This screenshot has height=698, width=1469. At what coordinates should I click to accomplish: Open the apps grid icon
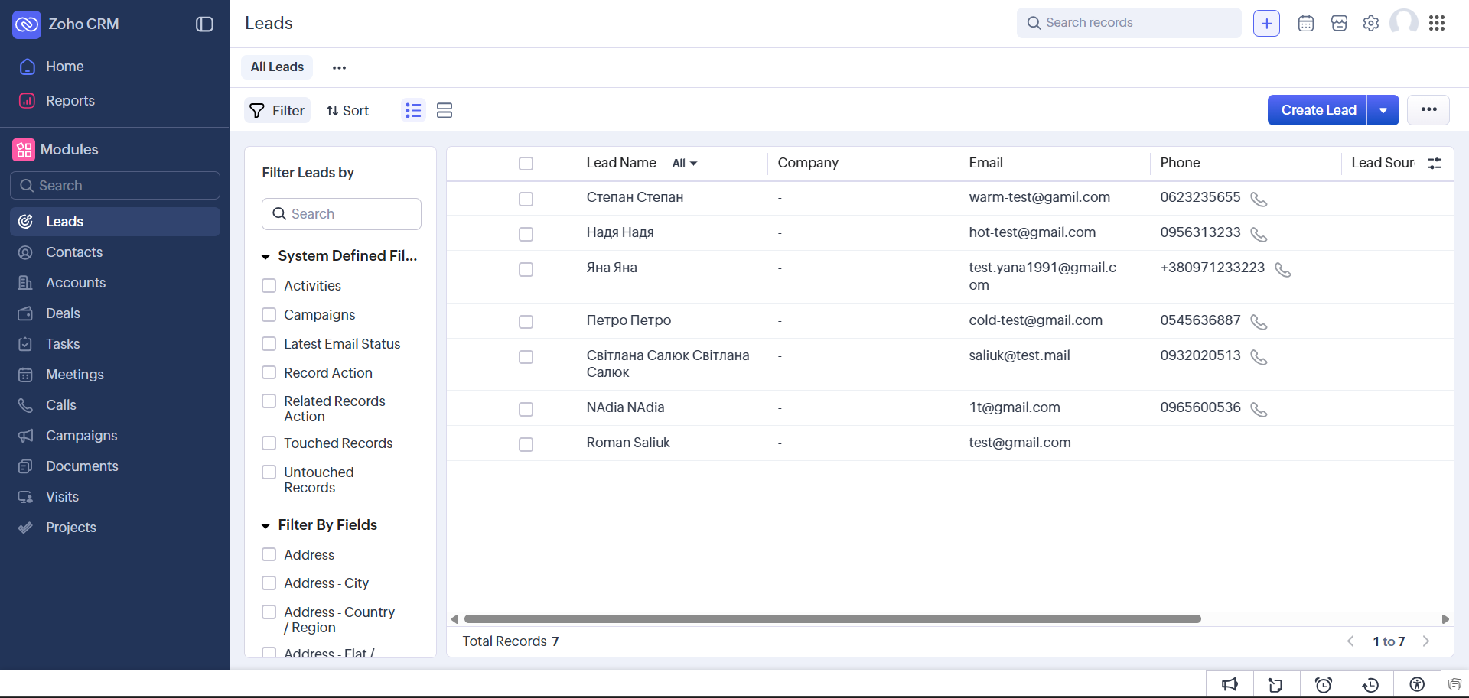tap(1437, 23)
